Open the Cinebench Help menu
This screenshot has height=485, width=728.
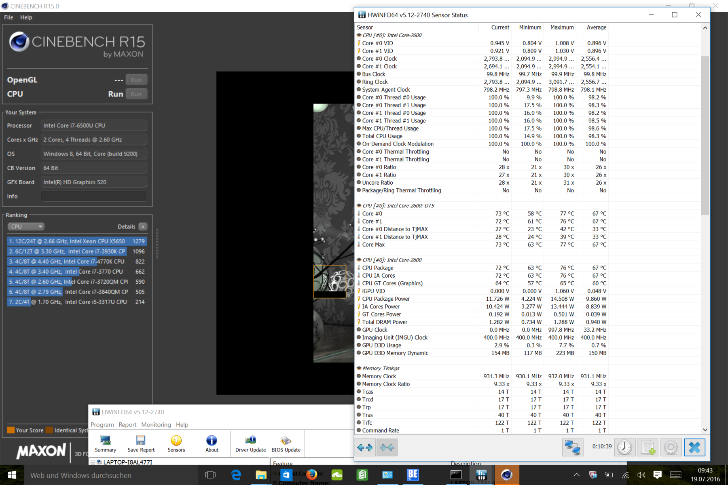tap(26, 17)
